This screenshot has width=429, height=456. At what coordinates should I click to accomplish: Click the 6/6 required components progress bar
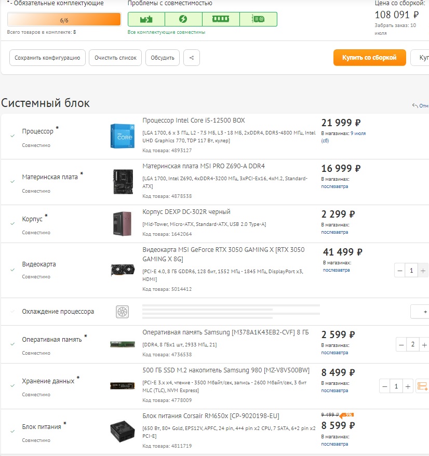coord(64,20)
